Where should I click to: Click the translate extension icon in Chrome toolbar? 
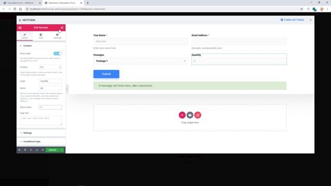tap(314, 9)
